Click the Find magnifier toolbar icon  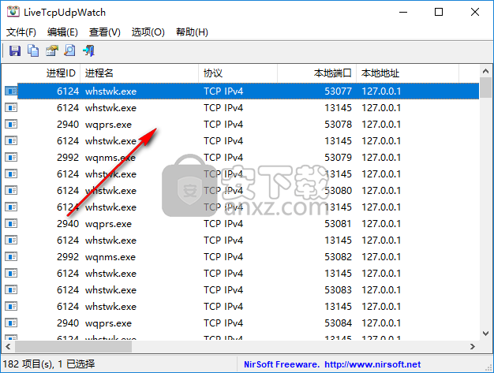click(x=69, y=51)
